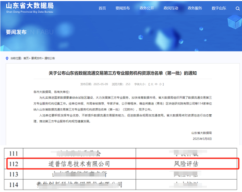This screenshot has height=192, width=242.
Task: Click the publish date 2025-05-09
Action: click(101, 84)
